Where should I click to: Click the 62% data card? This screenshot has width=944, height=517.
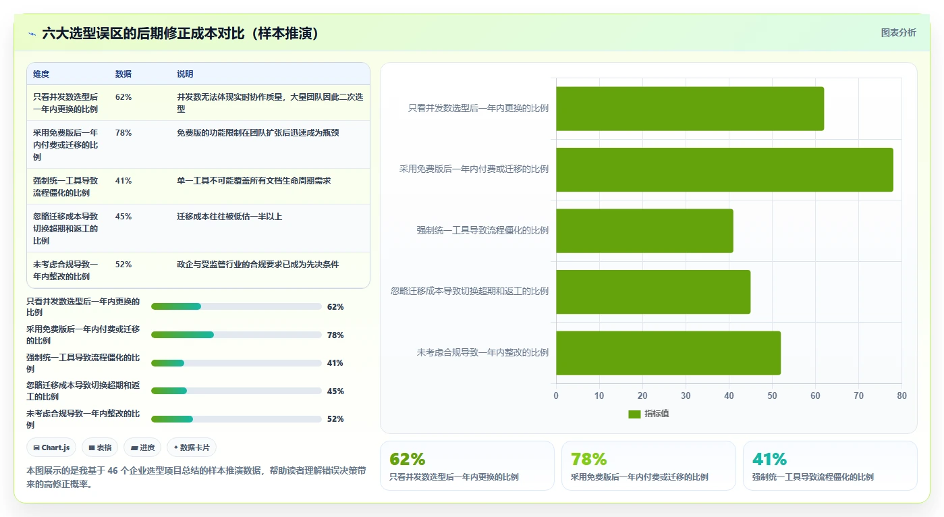click(467, 466)
